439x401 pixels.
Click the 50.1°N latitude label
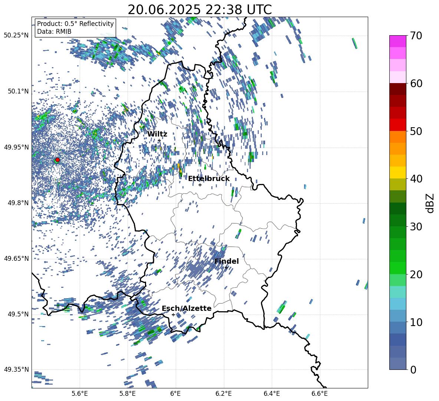point(18,91)
